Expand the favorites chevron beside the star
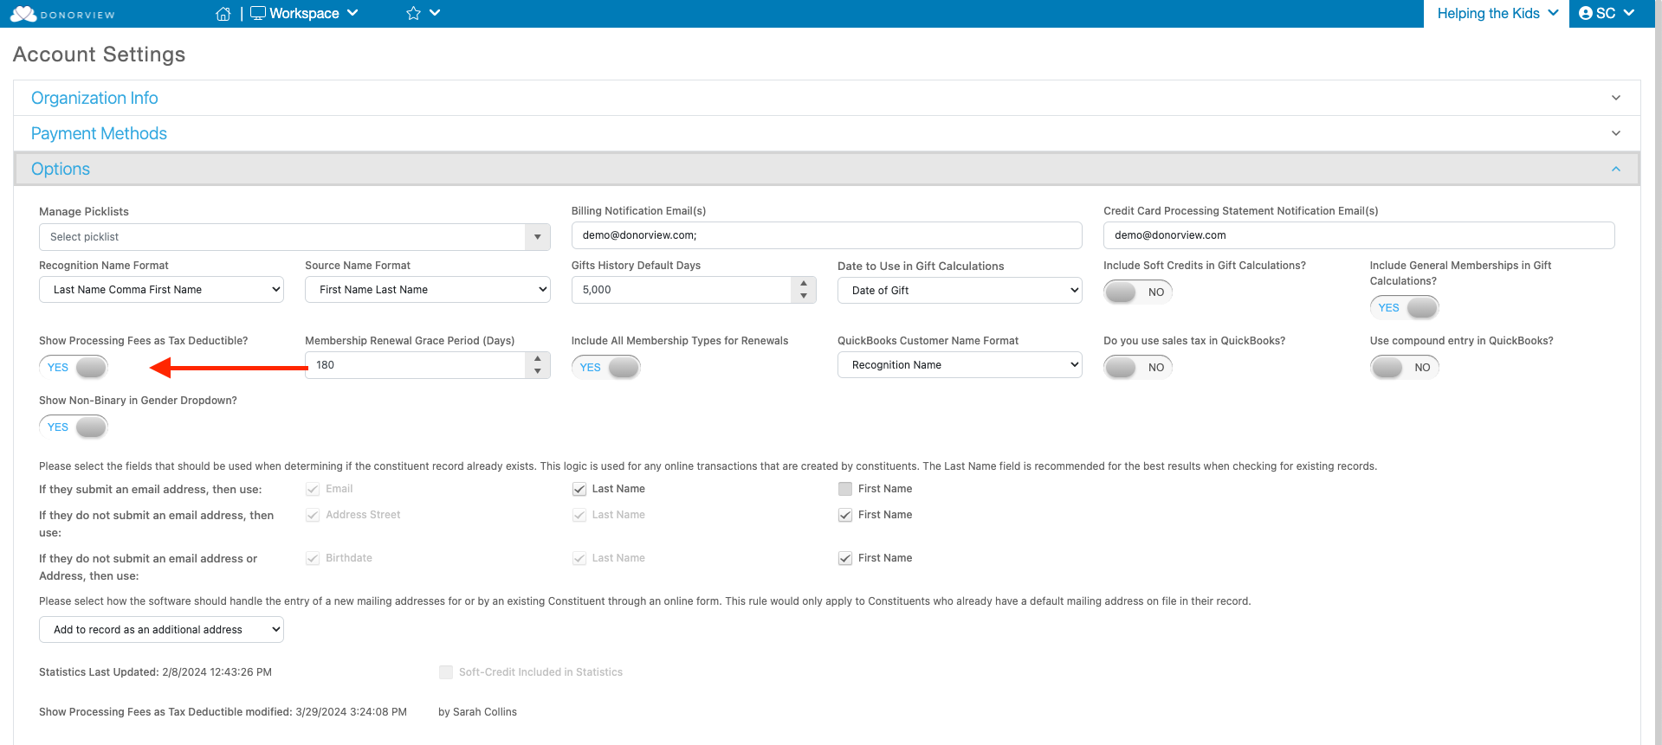Screen dimensions: 1662x745 435,13
